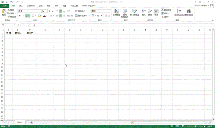
Task: Click the font color red A swatch
Action: [x=44, y=16]
